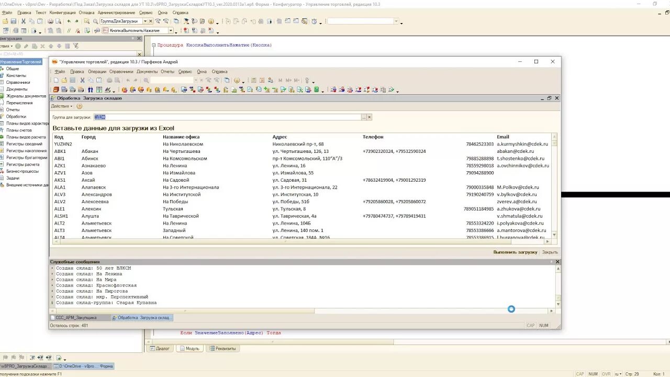Viewport: 670px width, 377px height.
Task: Click the Название офиса column header
Action: (x=181, y=137)
